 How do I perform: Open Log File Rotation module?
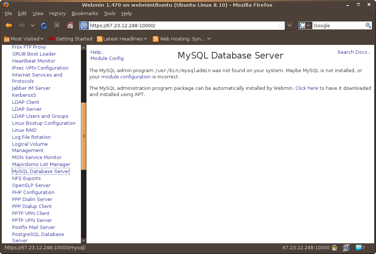pyautogui.click(x=31, y=137)
